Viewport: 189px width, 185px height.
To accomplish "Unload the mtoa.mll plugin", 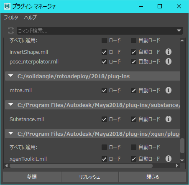I will [x=104, y=91].
